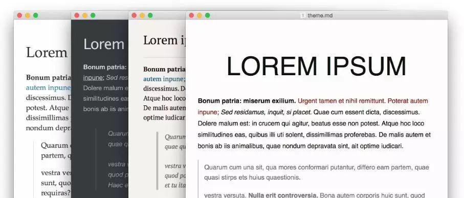Screen dimensions: 464x198
Task: Close the dark-themed window
Action: 77,15
